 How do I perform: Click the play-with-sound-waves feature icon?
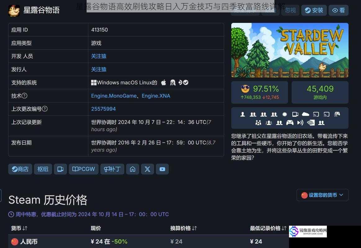click(300, 123)
